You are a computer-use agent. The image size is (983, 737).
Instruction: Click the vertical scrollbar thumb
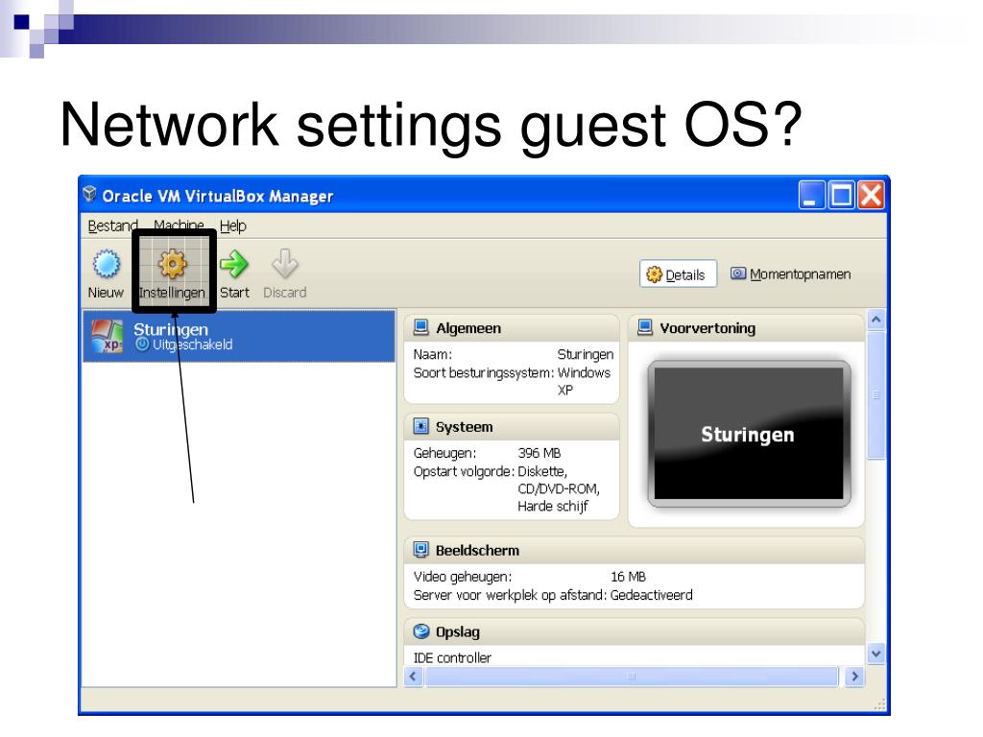(875, 394)
